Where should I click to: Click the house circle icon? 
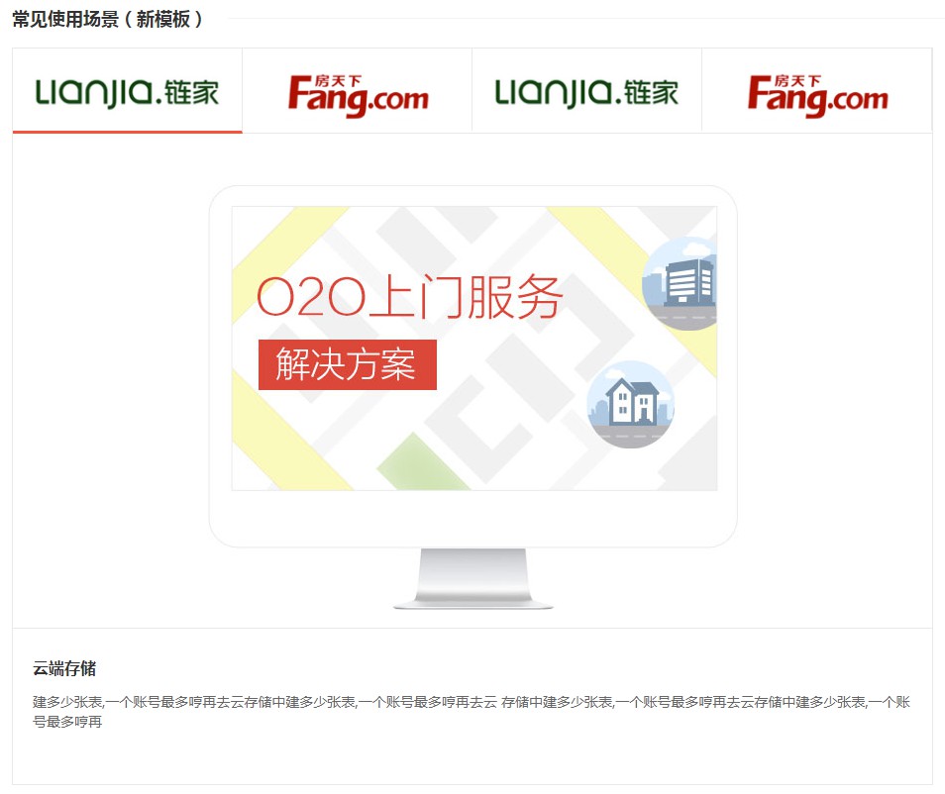click(x=630, y=404)
